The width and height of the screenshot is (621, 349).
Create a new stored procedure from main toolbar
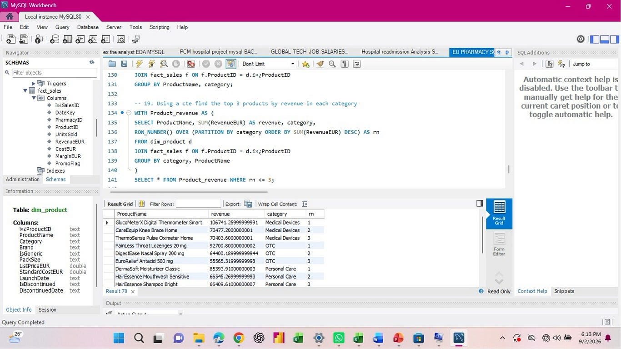(x=93, y=40)
